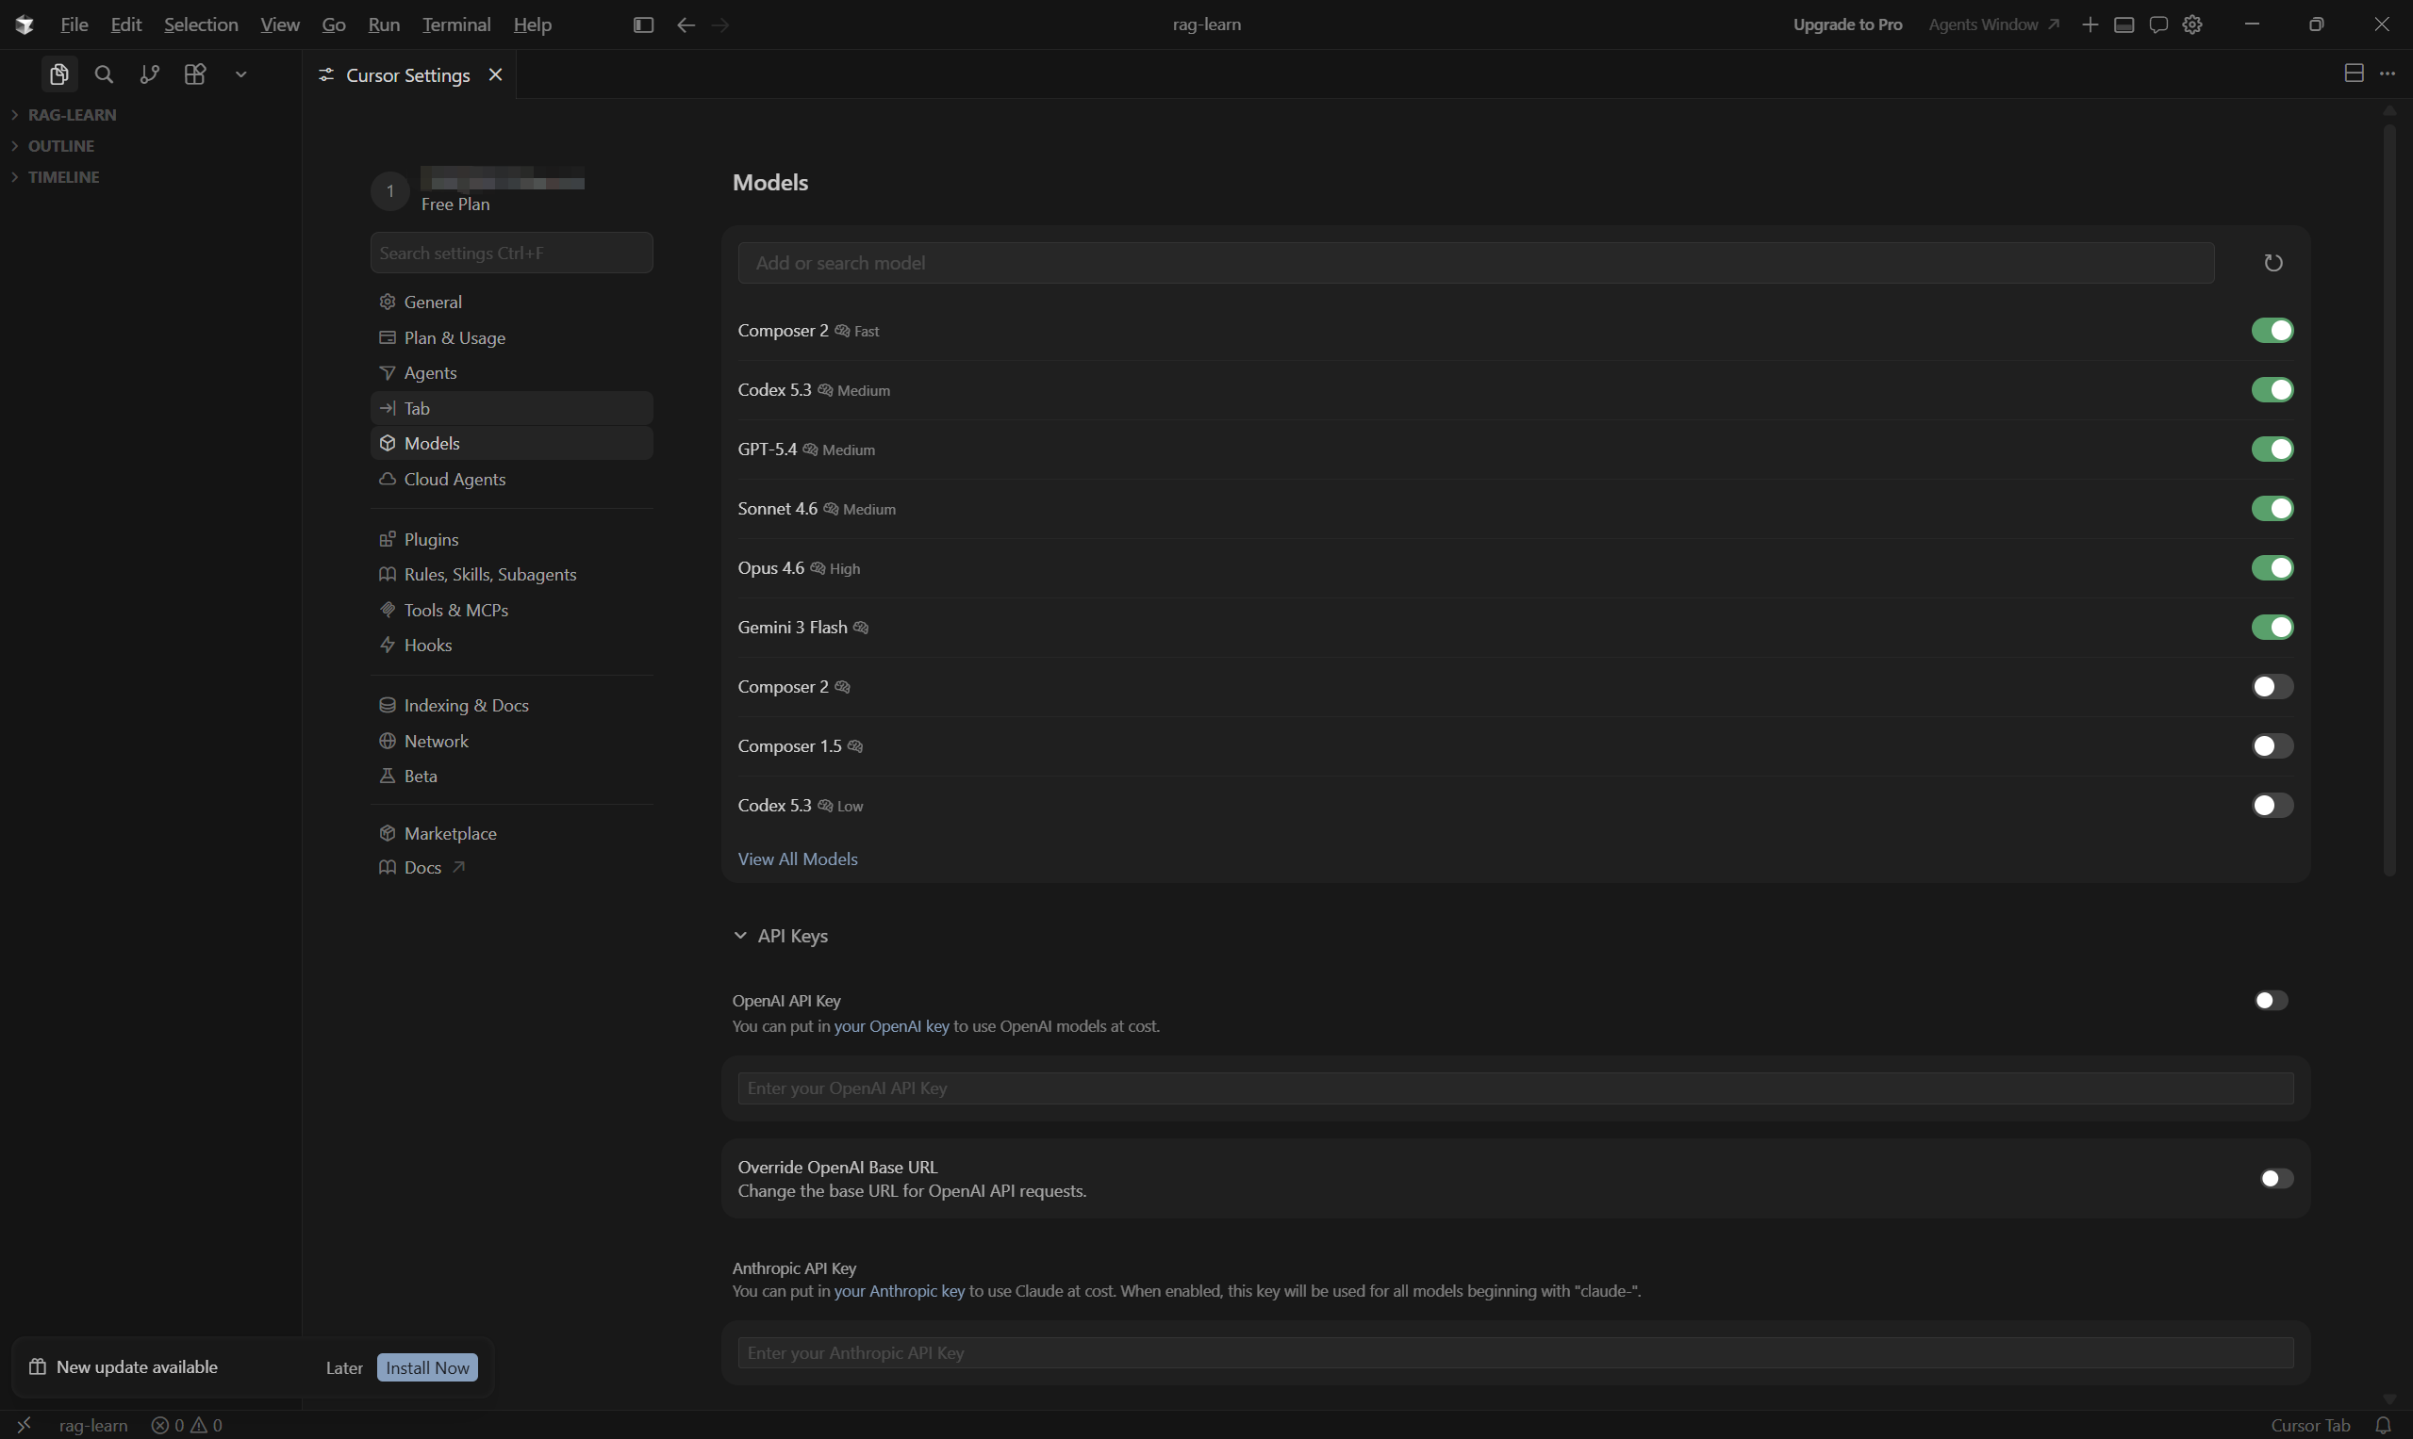Open the activity bar overflow chevron
The height and width of the screenshot is (1439, 2413).
pyautogui.click(x=240, y=74)
